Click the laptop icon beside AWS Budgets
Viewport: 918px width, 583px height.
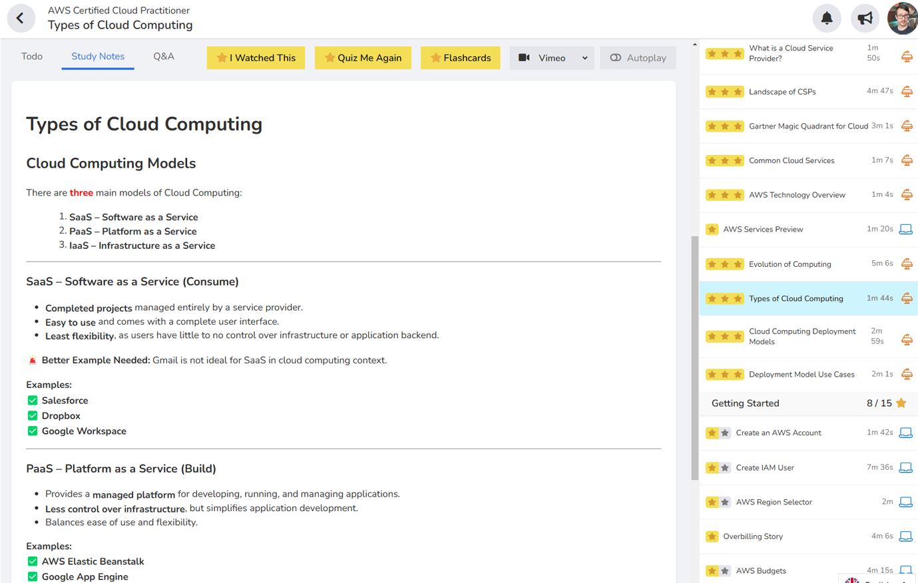[x=907, y=570]
